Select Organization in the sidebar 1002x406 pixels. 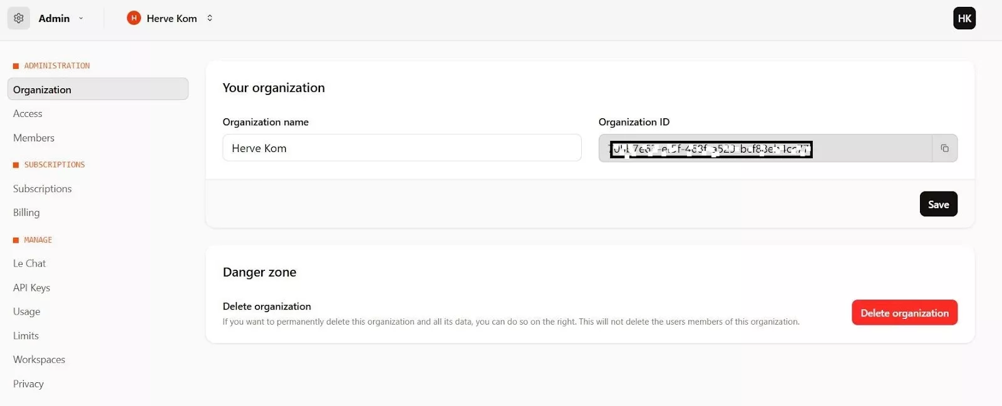click(98, 89)
